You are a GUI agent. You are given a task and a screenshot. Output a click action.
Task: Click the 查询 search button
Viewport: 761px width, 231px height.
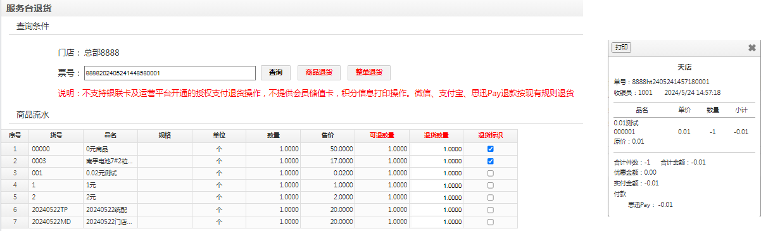coord(275,72)
